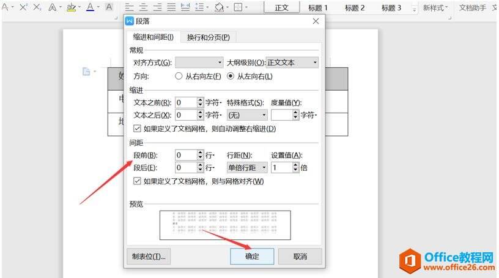Click the 段前 spacing input field
Viewport: 499px width, 278px height.
[x=186, y=155]
